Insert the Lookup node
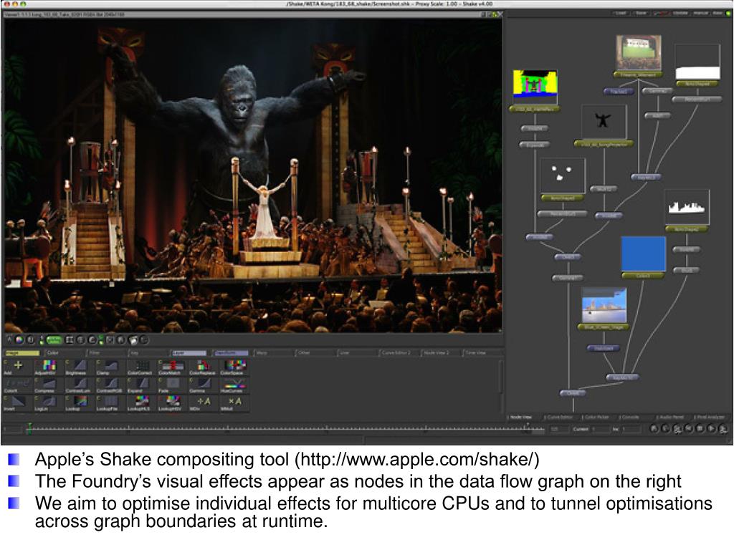734x550 pixels. coord(79,403)
